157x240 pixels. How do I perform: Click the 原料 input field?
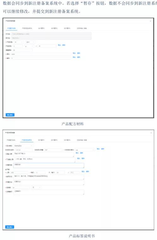41,54
